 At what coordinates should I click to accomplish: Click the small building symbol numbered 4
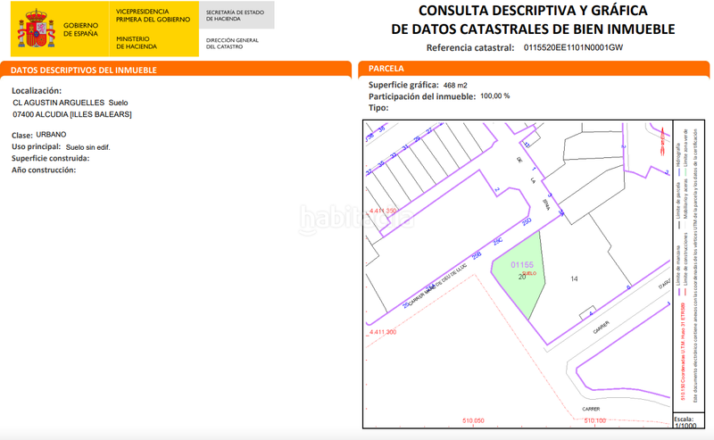pyautogui.click(x=586, y=312)
